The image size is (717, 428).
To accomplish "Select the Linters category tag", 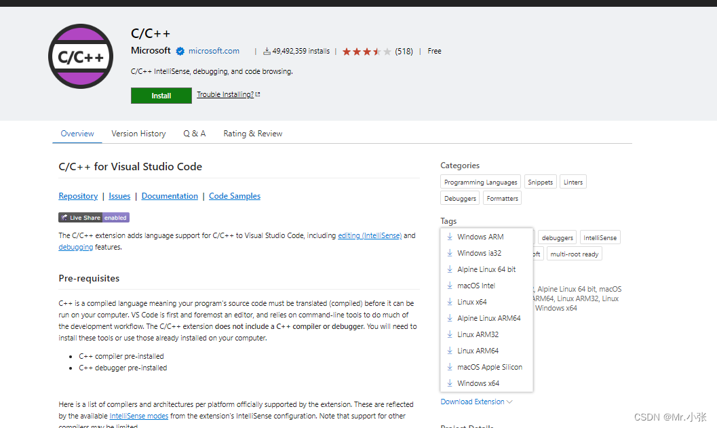I will (573, 182).
